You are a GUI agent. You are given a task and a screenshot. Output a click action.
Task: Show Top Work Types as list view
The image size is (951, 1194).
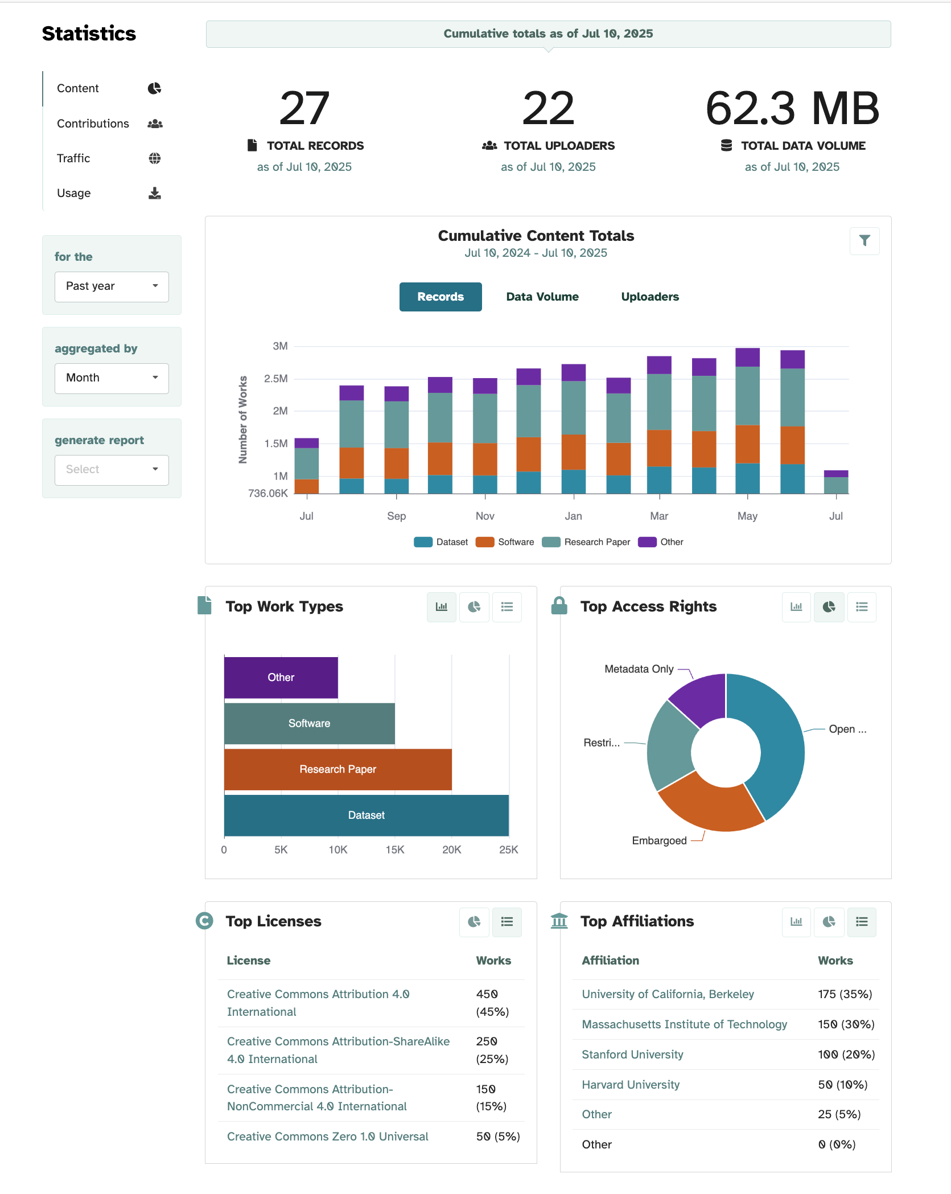pyautogui.click(x=507, y=607)
